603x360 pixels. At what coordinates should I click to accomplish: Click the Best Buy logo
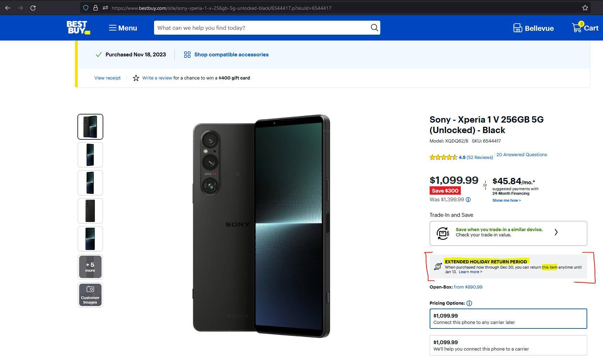click(78, 28)
